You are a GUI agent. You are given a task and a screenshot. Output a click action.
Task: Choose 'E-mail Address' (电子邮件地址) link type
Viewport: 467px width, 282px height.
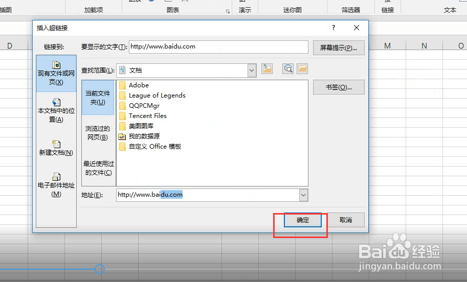[x=56, y=185]
